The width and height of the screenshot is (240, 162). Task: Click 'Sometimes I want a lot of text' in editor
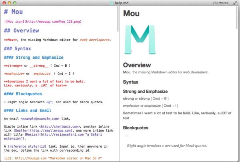coord(44,84)
